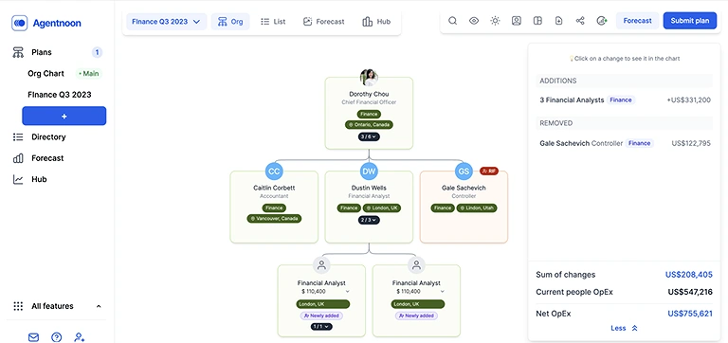The image size is (728, 343).
Task: Collapse Dorothy Chou's 3/6 reports
Action: 369,136
